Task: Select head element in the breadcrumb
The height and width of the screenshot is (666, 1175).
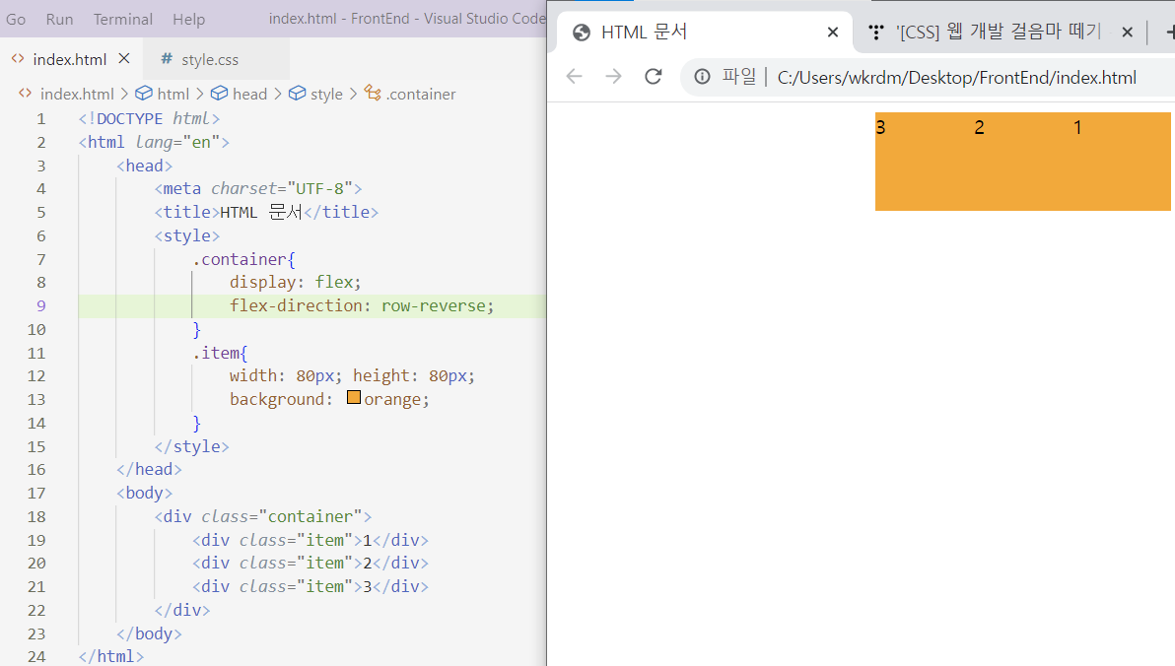Action: pos(249,94)
